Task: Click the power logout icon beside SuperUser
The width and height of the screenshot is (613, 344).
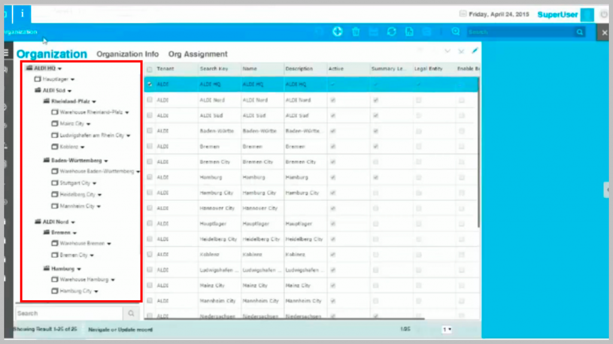Action: coord(603,14)
